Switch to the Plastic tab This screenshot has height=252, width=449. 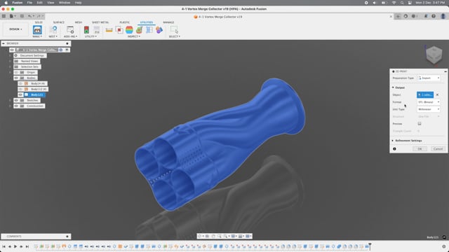pos(125,22)
